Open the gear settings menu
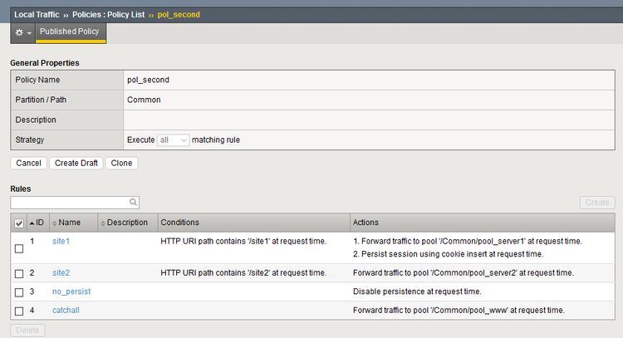 (22, 32)
